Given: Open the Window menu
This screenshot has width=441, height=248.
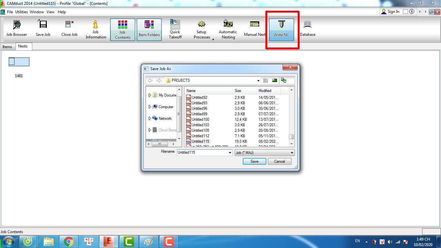Looking at the screenshot, I should tap(37, 12).
